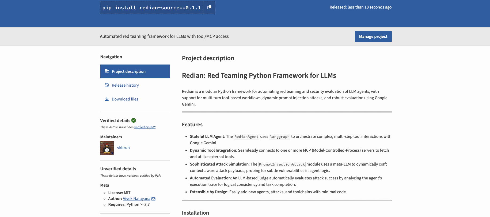Open the Download files tab
The image size is (490, 217).
point(135,99)
